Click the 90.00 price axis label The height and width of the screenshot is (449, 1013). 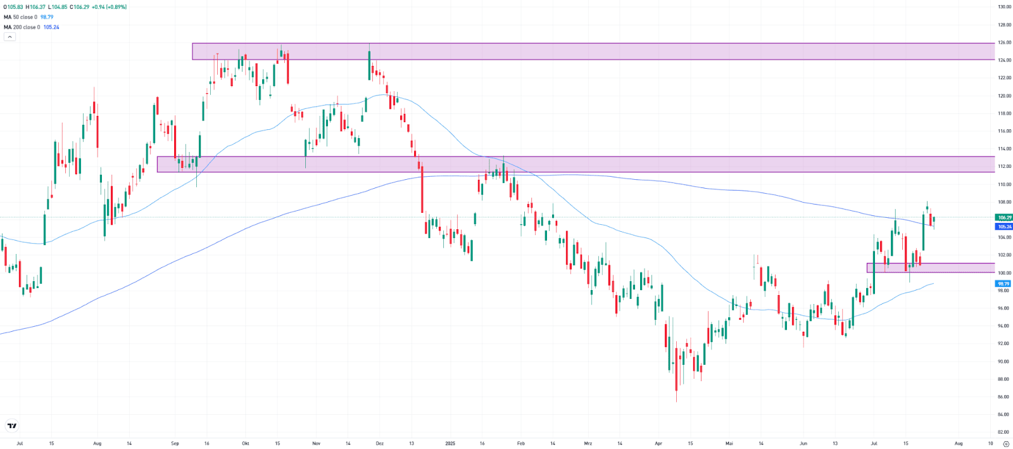tap(1004, 362)
